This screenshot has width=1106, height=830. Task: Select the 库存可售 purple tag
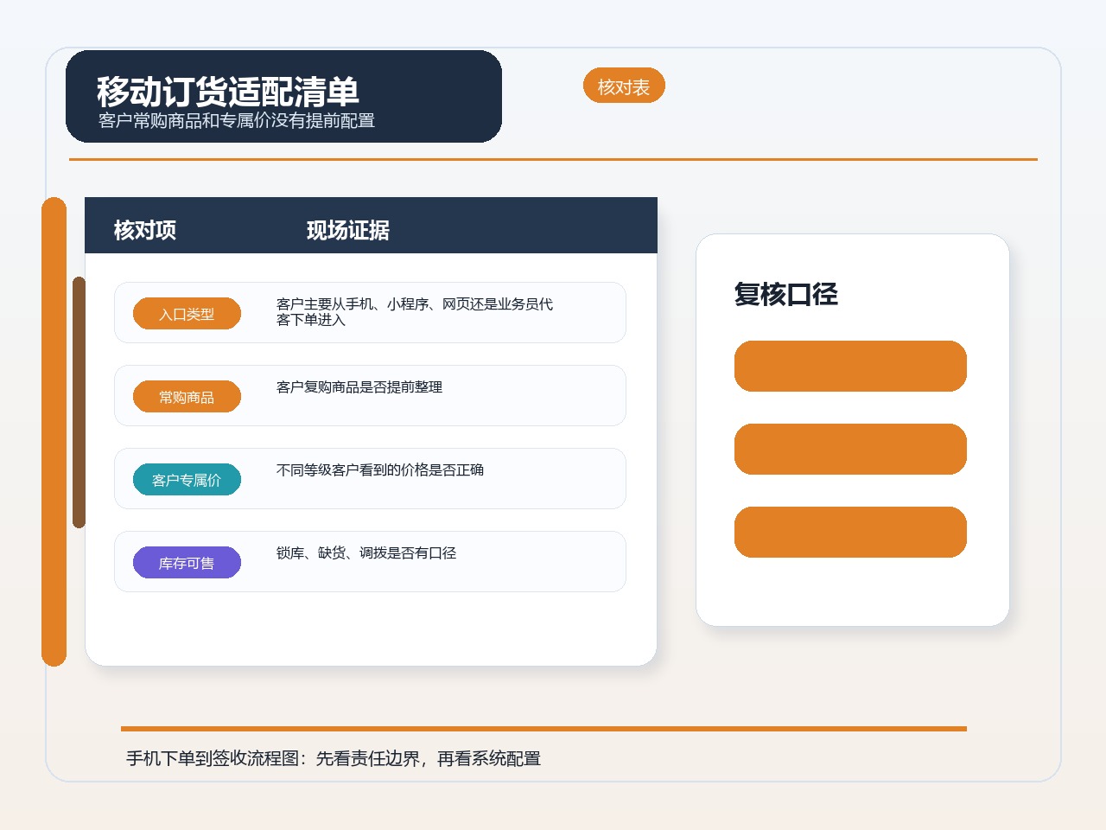(187, 563)
